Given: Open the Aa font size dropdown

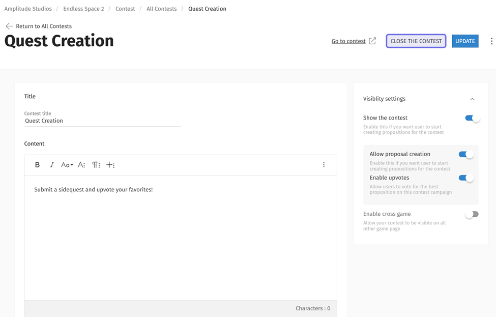Looking at the screenshot, I should pos(67,165).
